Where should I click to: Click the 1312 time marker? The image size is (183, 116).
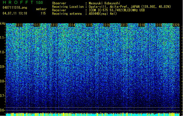pos(37,25)
